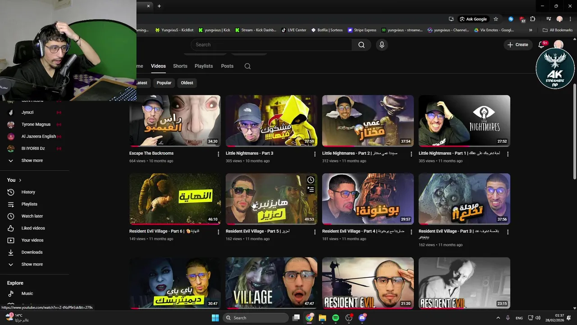Screen dimensions: 577x325
Task: Open Music under Explore
Action: [27, 293]
